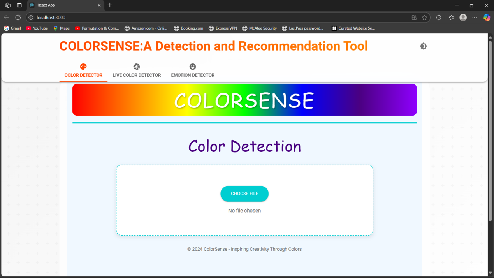Open the Gmail bookmark
Image resolution: width=494 pixels, height=278 pixels.
pyautogui.click(x=12, y=28)
